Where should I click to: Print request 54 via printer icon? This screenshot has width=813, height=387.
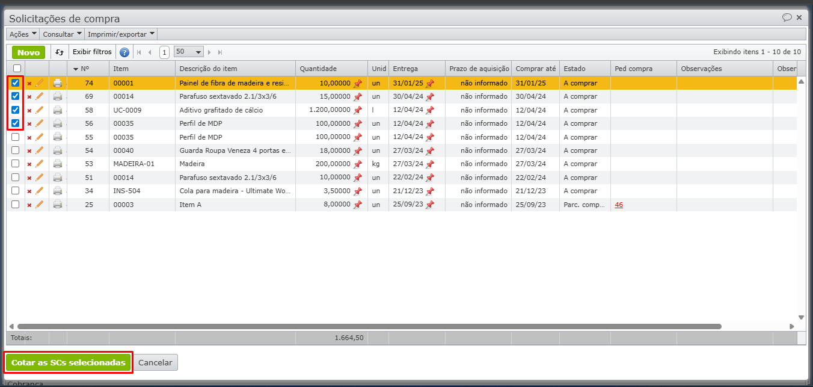[x=58, y=150]
